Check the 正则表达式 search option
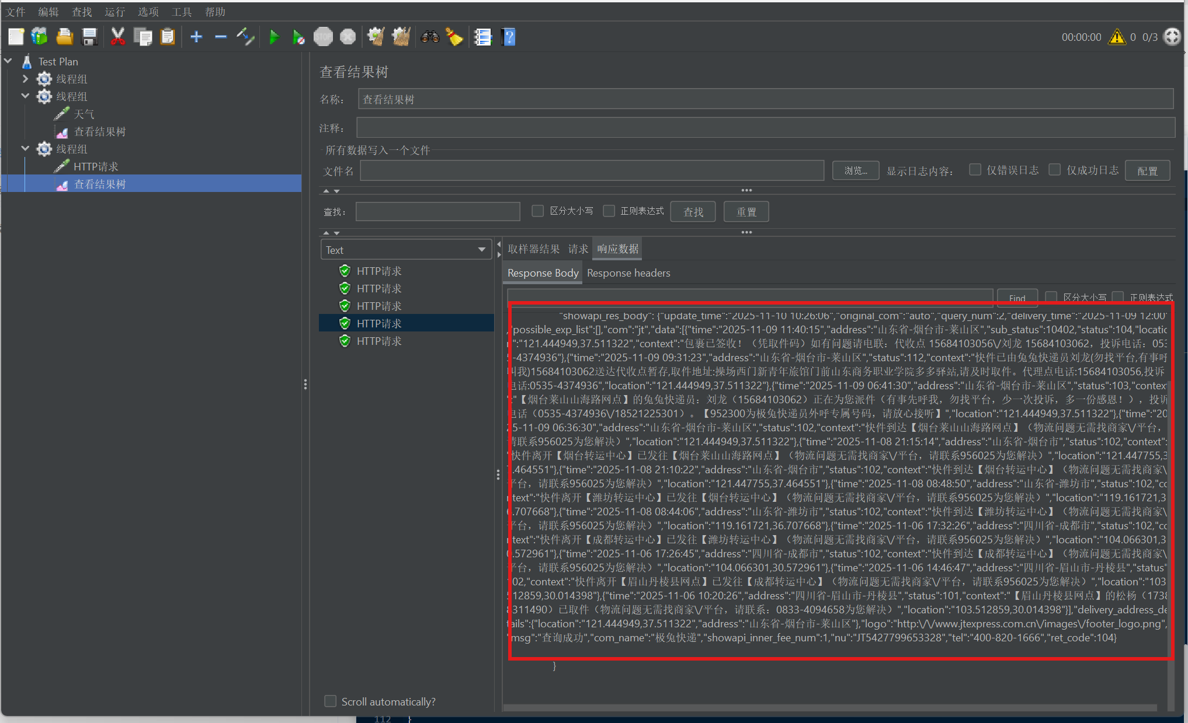This screenshot has width=1188, height=723. [x=609, y=211]
